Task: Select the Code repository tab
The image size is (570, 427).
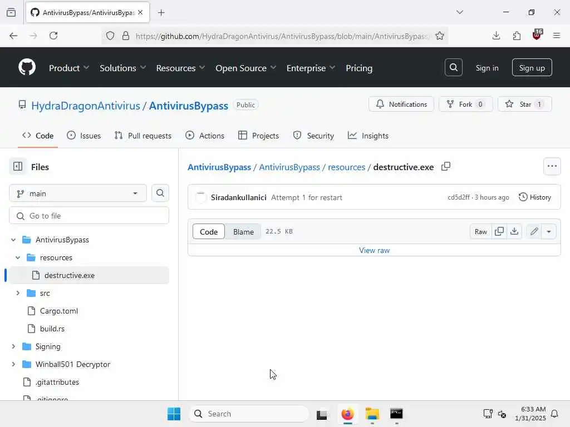Action: point(38,136)
